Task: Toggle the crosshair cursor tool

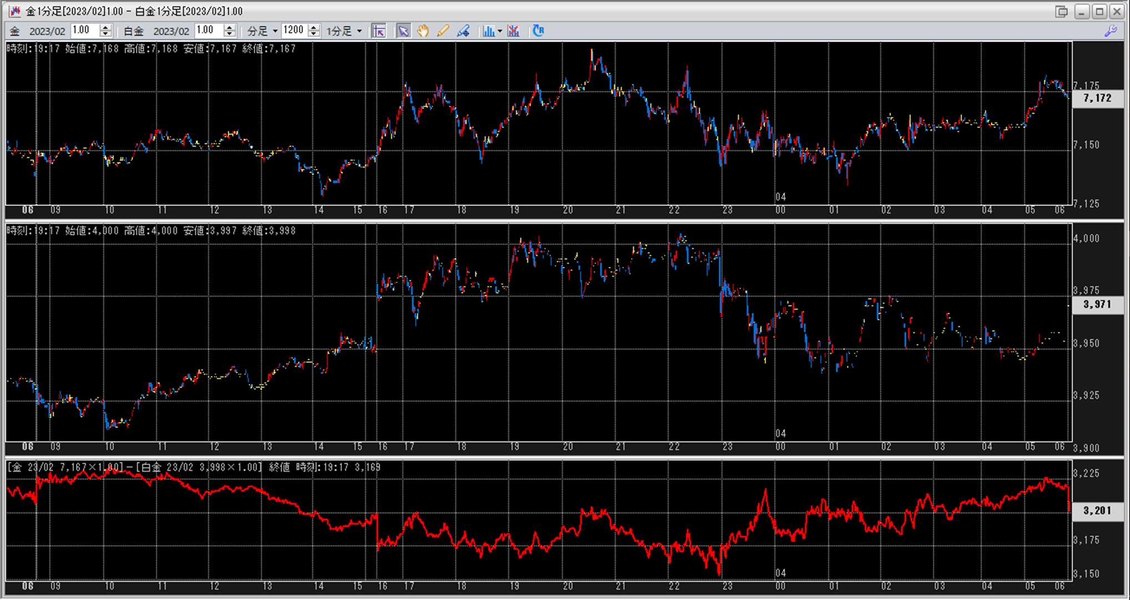Action: coord(379,31)
